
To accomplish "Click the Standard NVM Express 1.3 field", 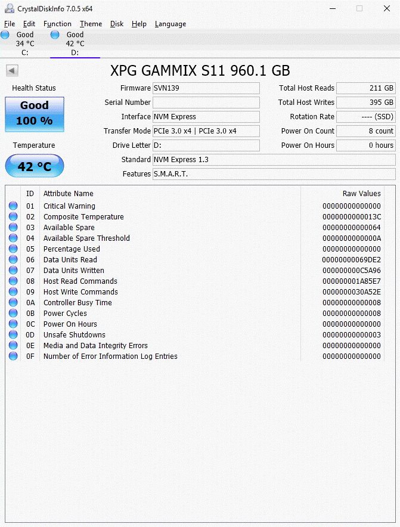I will click(x=274, y=160).
